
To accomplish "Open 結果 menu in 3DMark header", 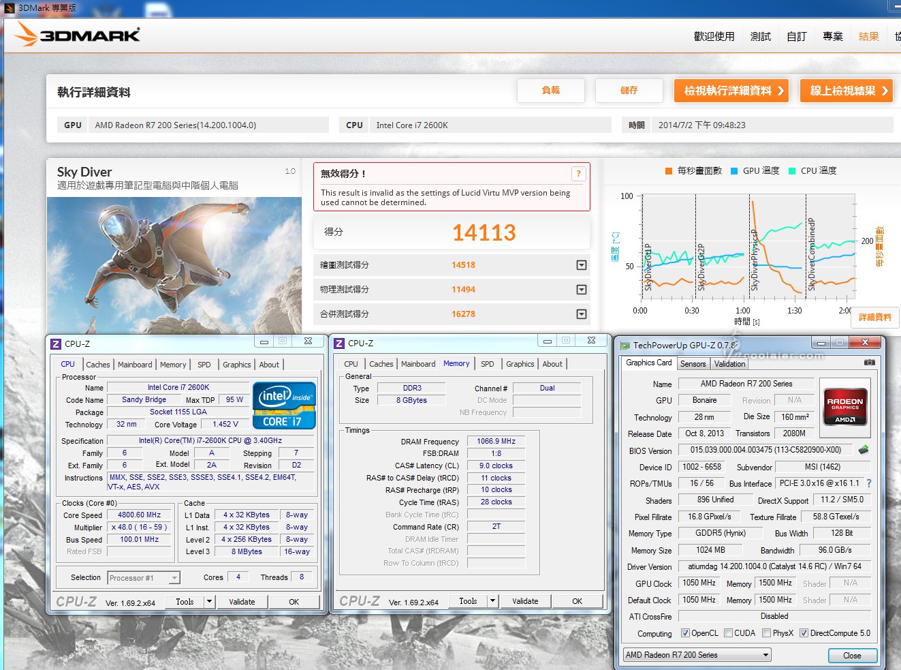I will tap(869, 36).
